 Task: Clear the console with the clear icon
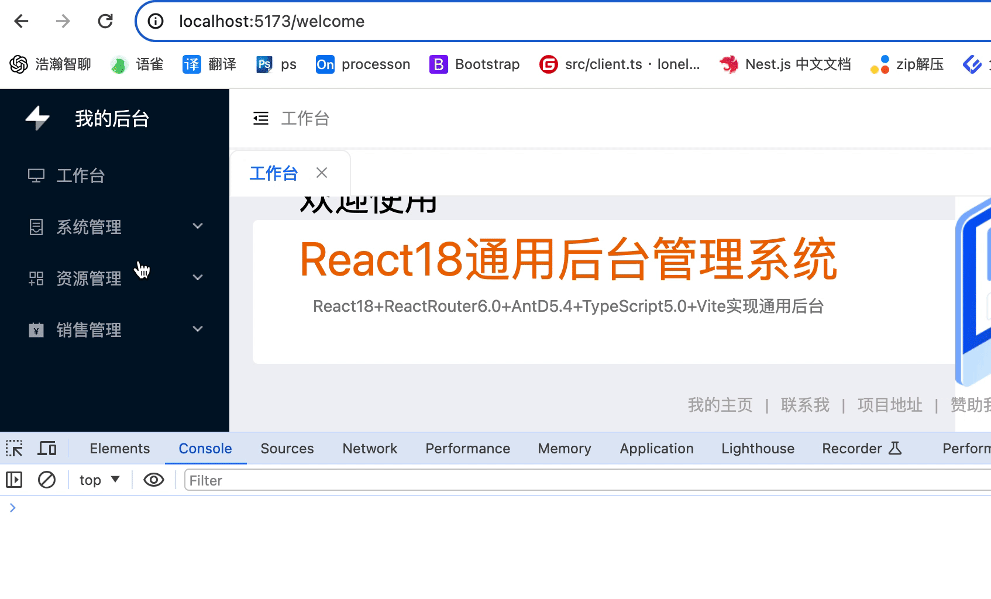tap(47, 480)
